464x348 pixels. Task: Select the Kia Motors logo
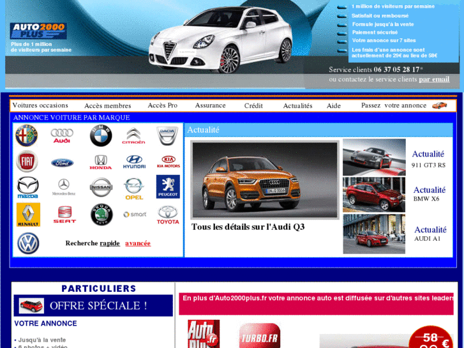click(168, 162)
